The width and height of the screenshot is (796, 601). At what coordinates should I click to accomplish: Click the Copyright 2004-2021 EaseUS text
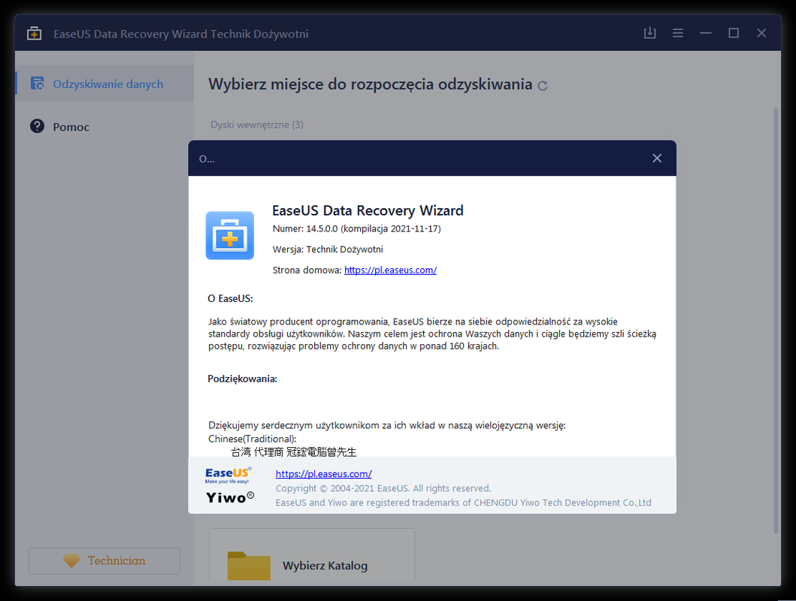[383, 488]
